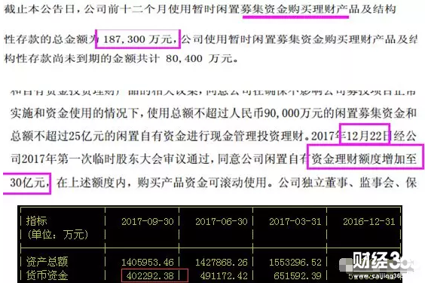Click the 25亿元 amount text

(x=86, y=136)
